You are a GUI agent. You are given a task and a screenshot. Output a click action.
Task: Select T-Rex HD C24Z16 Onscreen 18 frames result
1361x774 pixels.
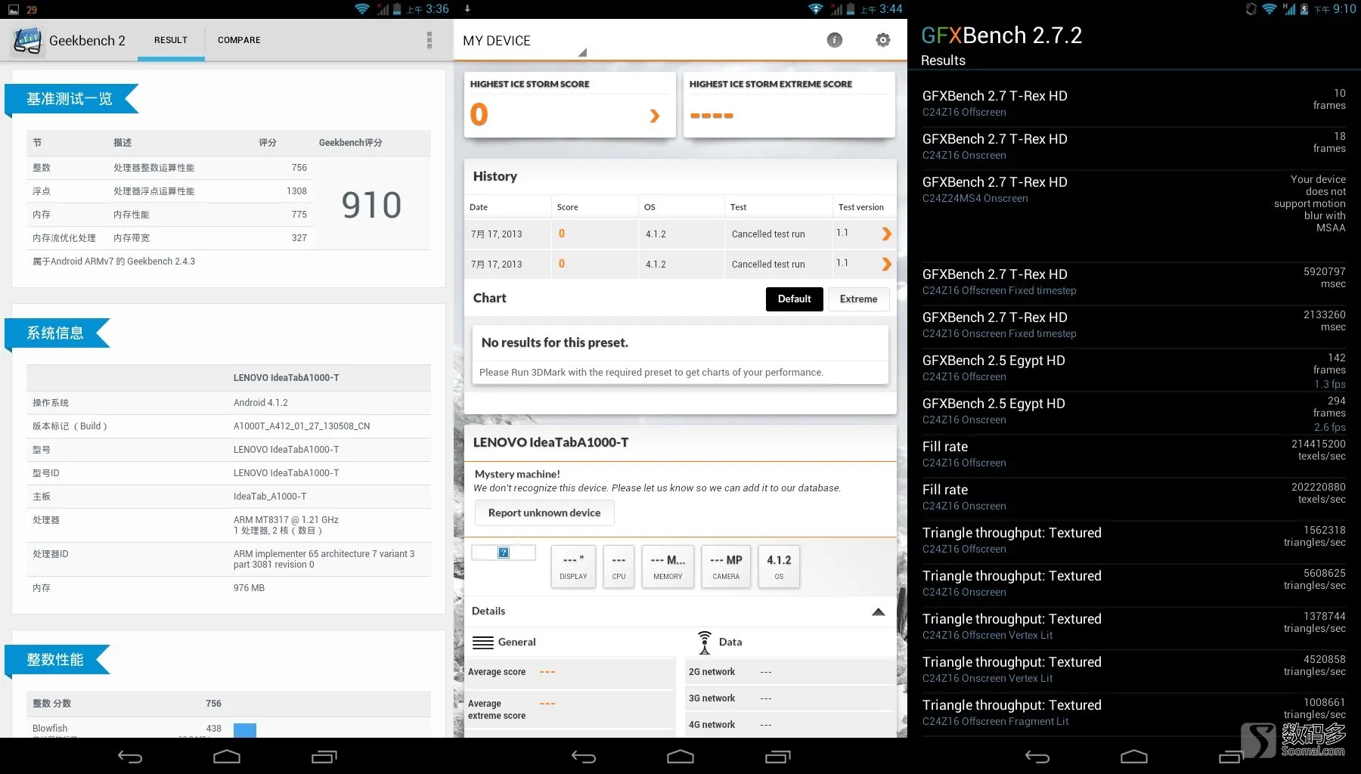coord(1134,147)
